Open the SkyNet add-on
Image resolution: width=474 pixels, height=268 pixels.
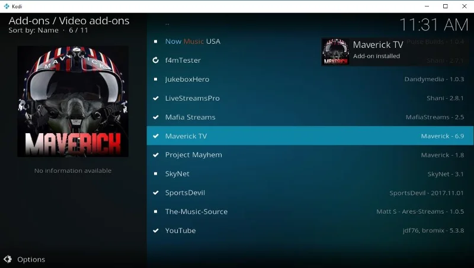(x=310, y=173)
